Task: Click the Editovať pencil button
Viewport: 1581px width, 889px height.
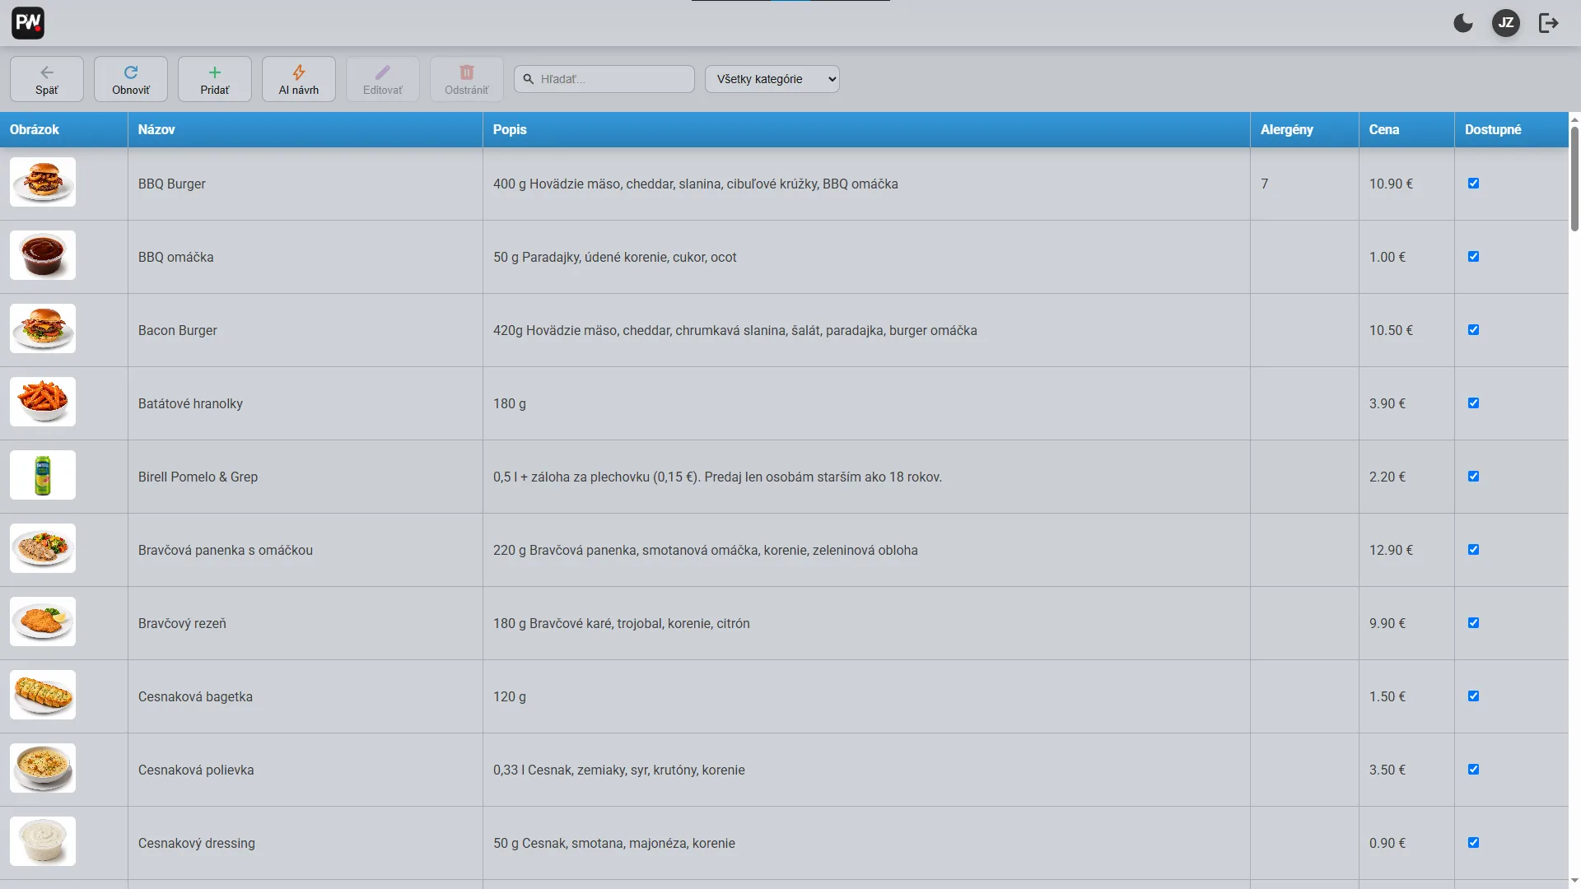Action: pyautogui.click(x=383, y=79)
